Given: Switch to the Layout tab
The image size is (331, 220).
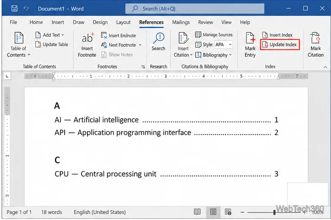Looking at the screenshot, I should coord(123,22).
